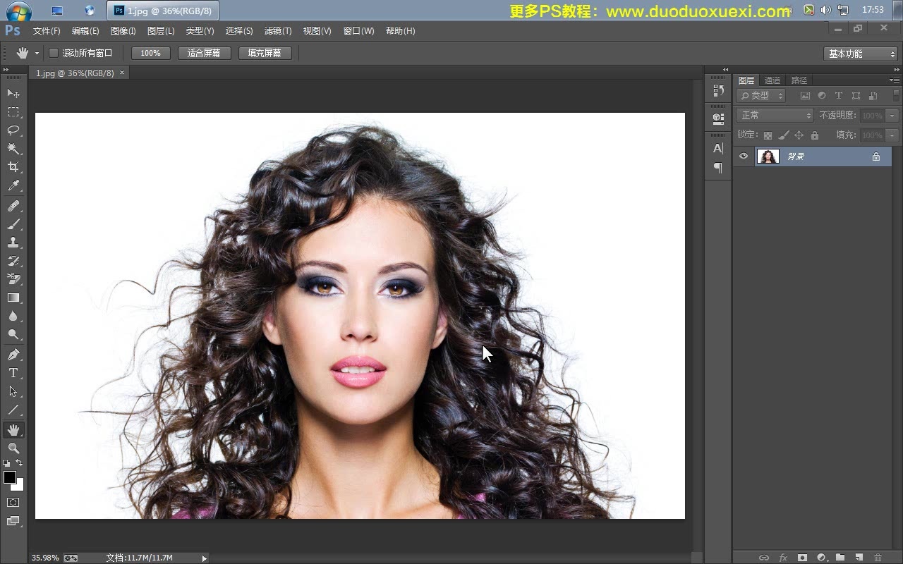This screenshot has height=564, width=903.
Task: Open 填充 slider dropdown arrow
Action: tap(892, 135)
